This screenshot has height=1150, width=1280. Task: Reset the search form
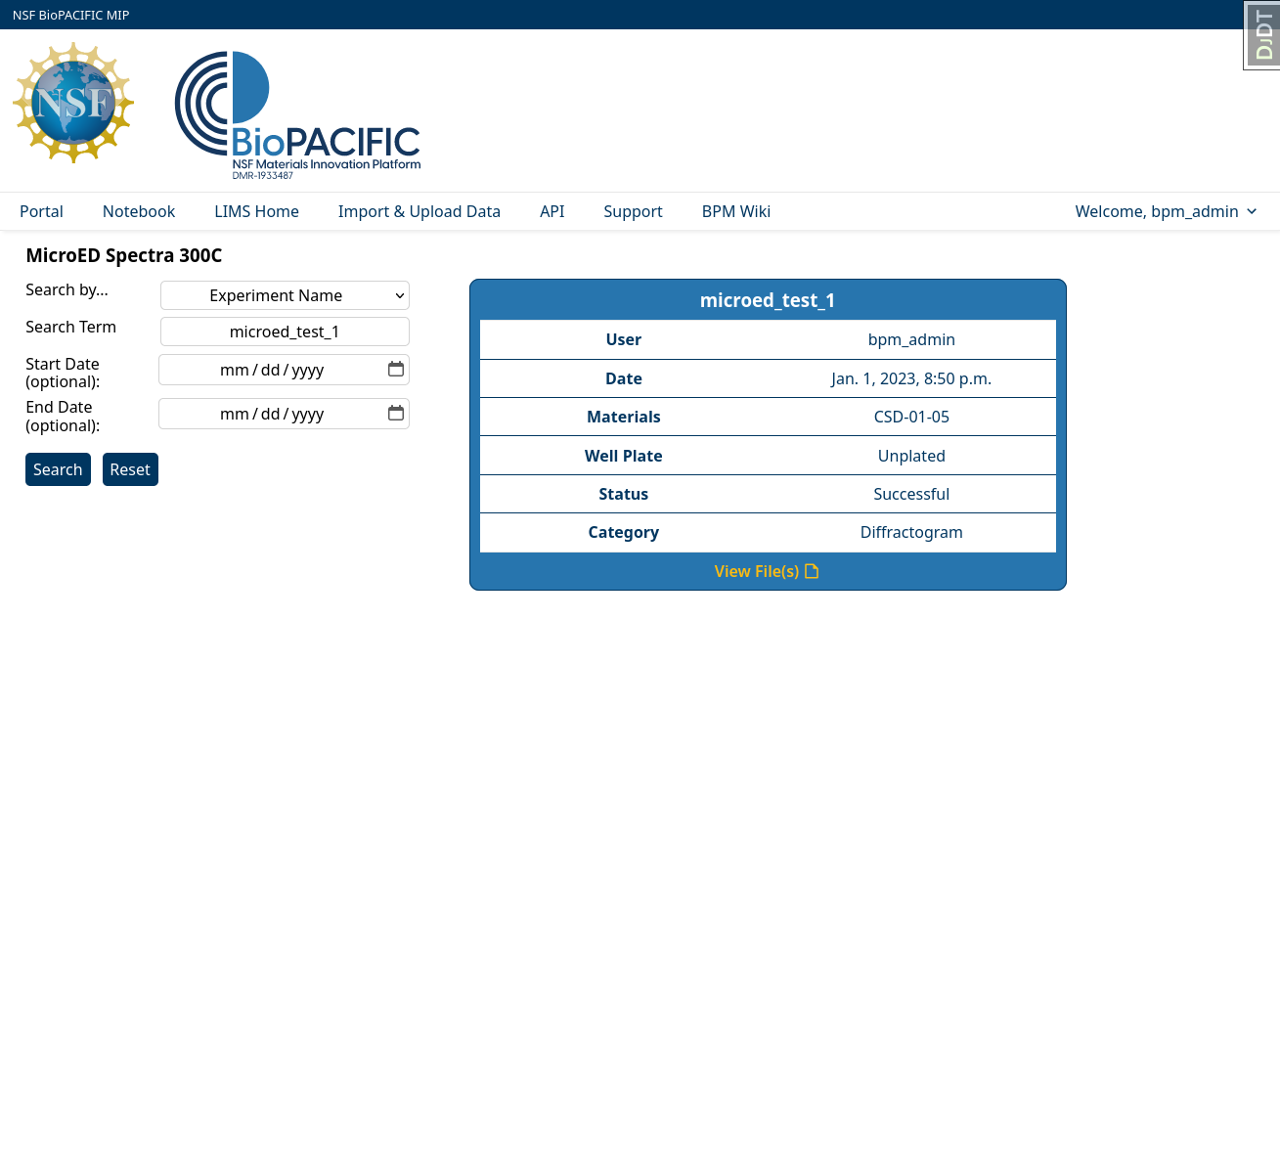(x=130, y=469)
